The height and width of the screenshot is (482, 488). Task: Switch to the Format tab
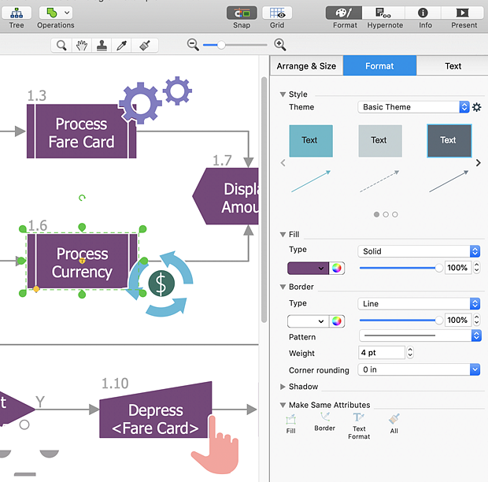pyautogui.click(x=379, y=66)
